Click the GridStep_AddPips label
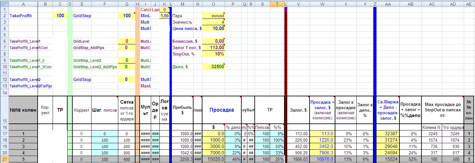 click(x=89, y=48)
